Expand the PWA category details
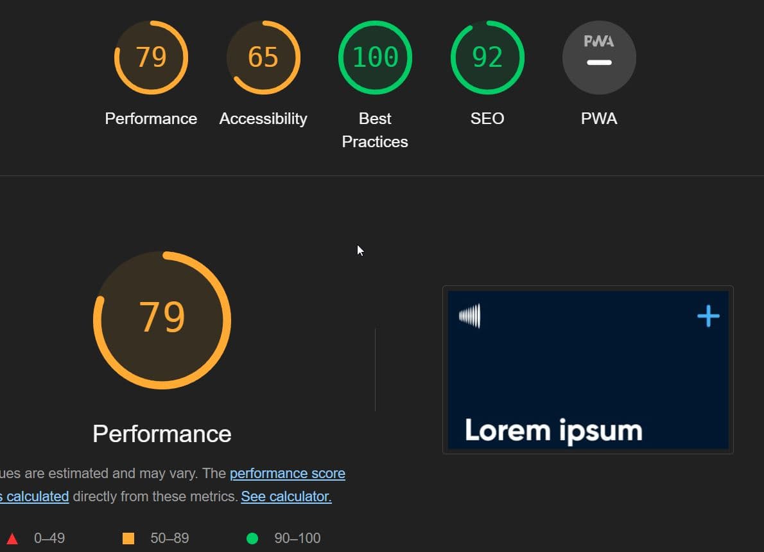 pos(598,118)
